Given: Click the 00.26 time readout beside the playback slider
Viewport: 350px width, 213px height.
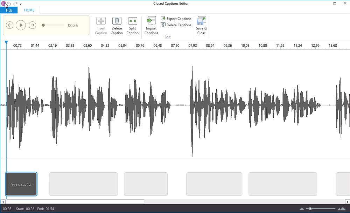Looking at the screenshot, I should click(x=73, y=26).
